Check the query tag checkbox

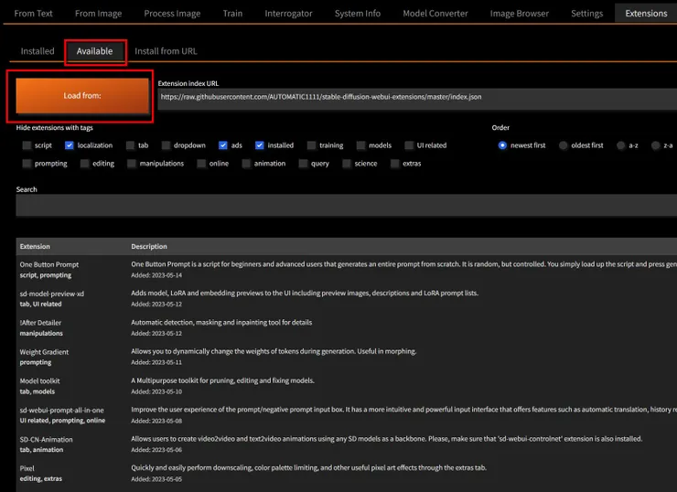point(303,164)
